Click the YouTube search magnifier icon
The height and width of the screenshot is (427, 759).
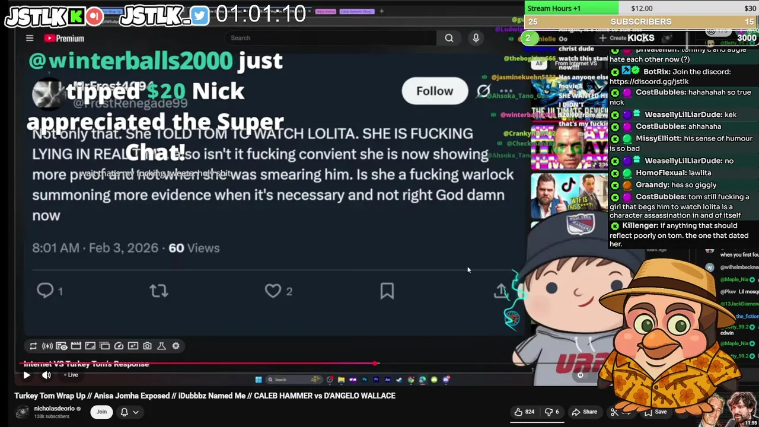click(449, 38)
